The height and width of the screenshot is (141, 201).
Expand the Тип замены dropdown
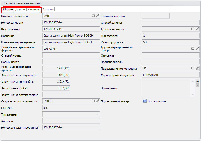[98, 114]
